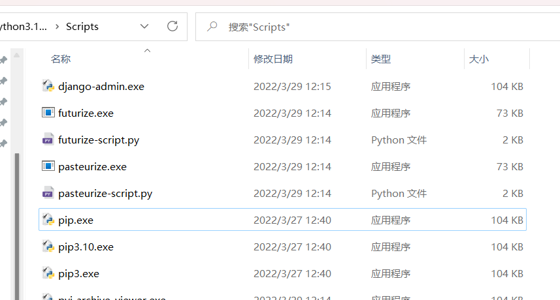Click the django-admin.exe file icon
Image resolution: width=560 pixels, height=300 pixels.
[x=48, y=86]
